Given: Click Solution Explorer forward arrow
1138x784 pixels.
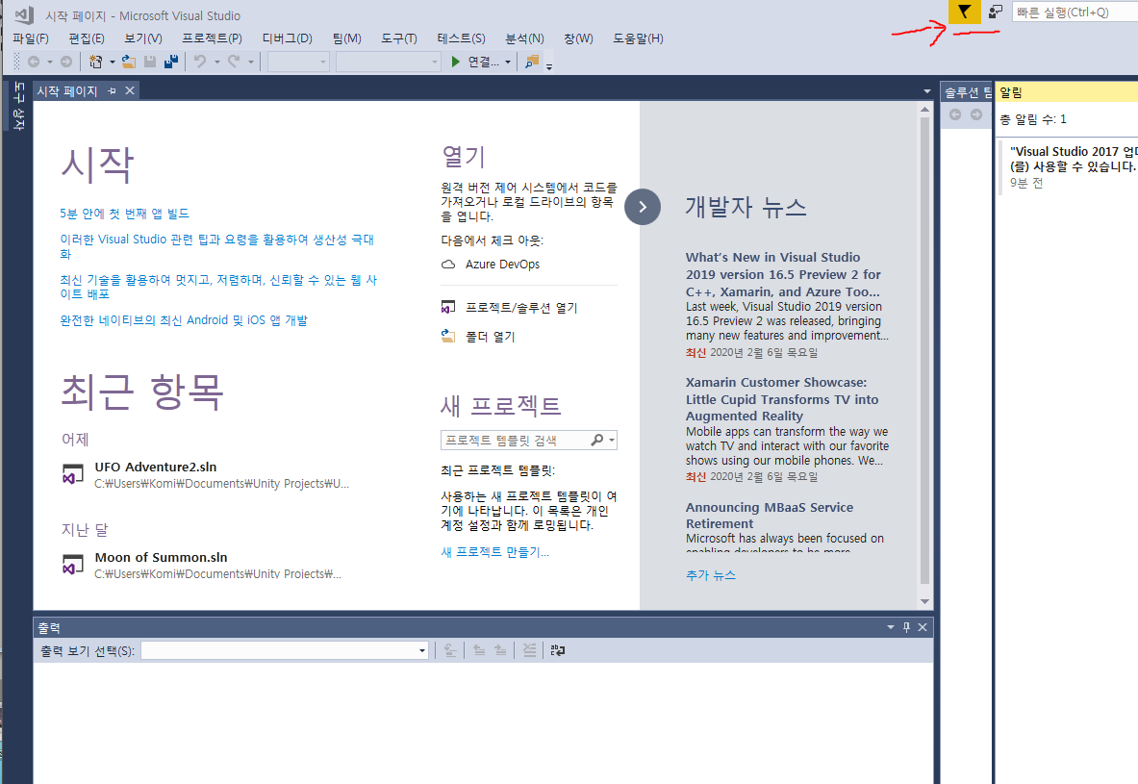Looking at the screenshot, I should tap(976, 114).
